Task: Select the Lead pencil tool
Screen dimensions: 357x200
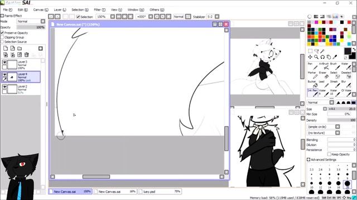Action: pyautogui.click(x=324, y=84)
